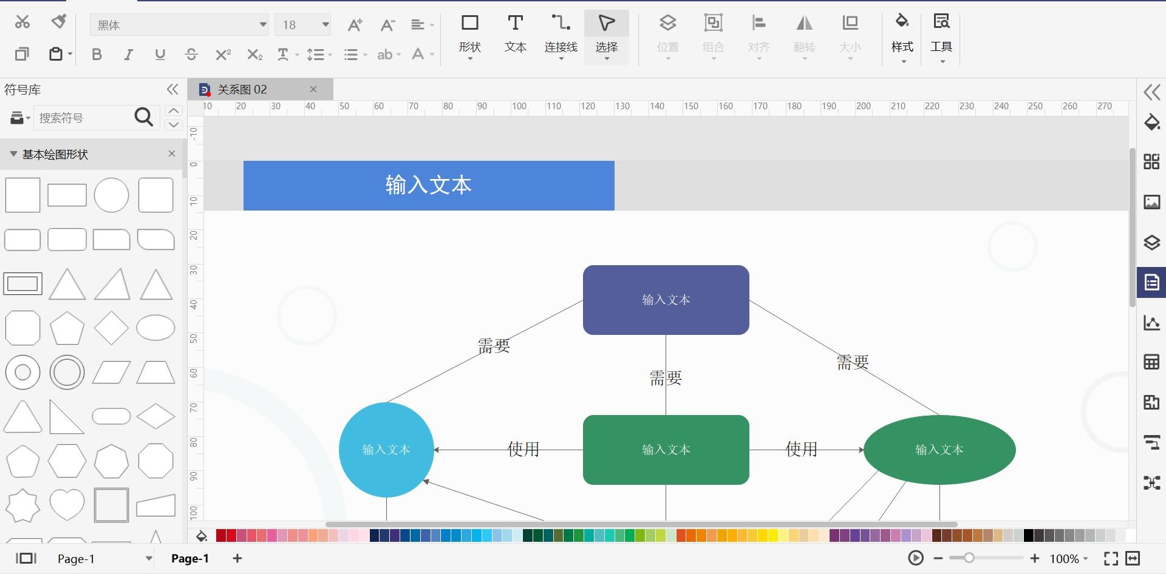
Task: Switch to the 关系图 02 document tab
Action: tap(242, 90)
